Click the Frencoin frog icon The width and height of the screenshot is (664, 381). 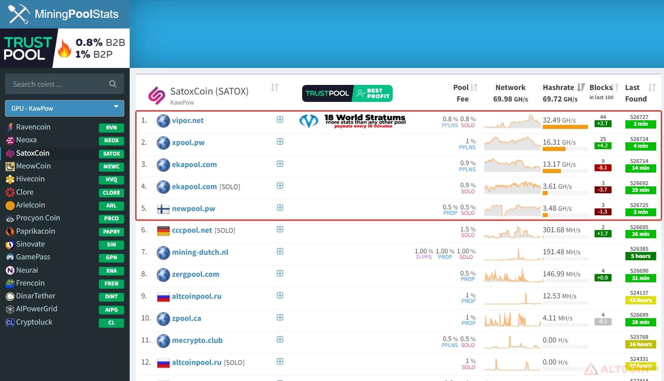pos(10,283)
